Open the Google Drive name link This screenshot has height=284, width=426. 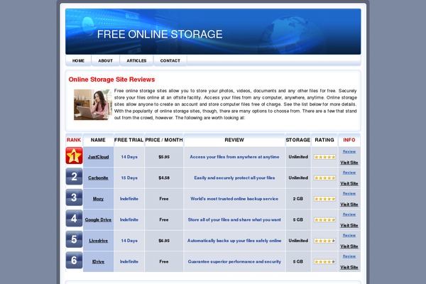98,219
